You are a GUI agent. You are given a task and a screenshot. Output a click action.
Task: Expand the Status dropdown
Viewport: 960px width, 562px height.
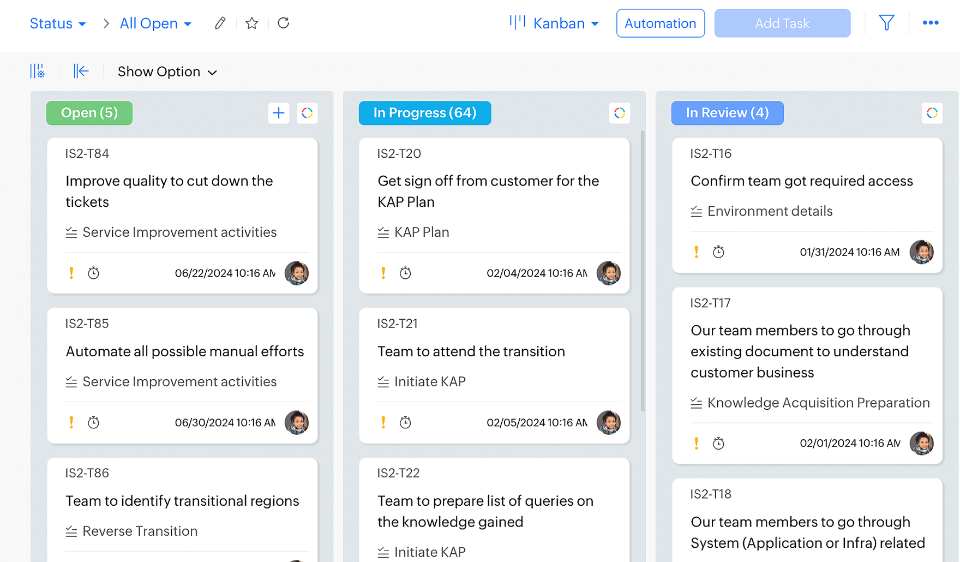click(58, 23)
